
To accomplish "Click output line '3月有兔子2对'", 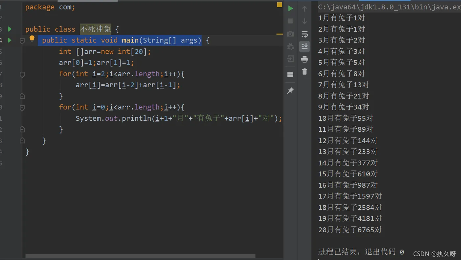I will coord(341,40).
